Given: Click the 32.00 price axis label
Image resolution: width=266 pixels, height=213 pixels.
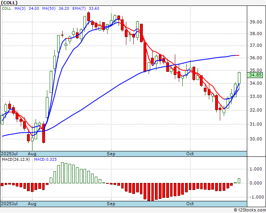Looking at the screenshot, I should coord(255,110).
